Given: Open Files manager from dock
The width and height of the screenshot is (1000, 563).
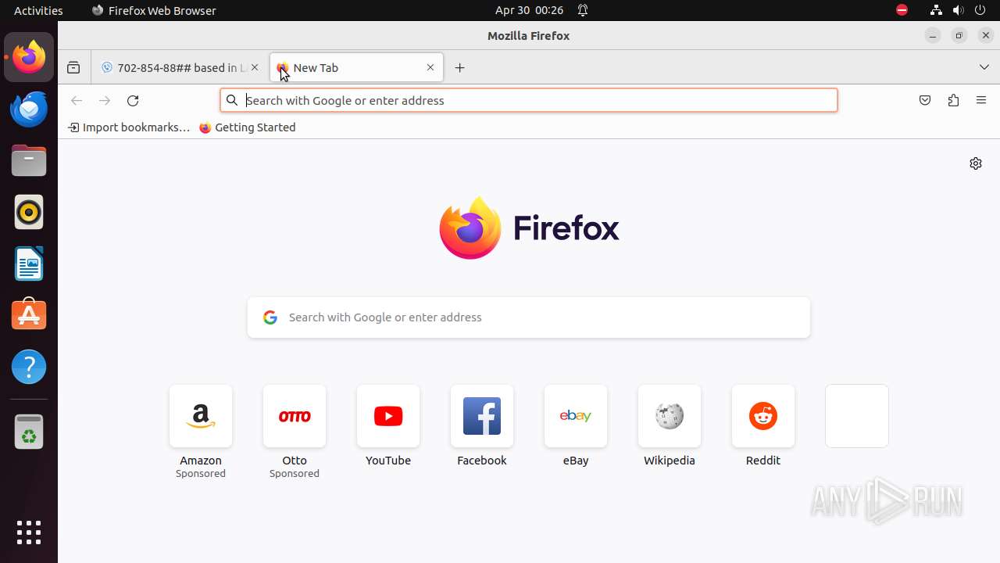Looking at the screenshot, I should click(x=29, y=160).
